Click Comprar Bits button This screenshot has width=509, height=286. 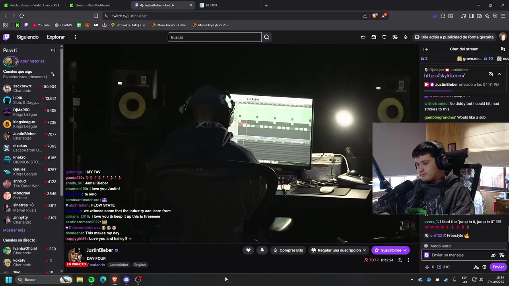(x=288, y=250)
